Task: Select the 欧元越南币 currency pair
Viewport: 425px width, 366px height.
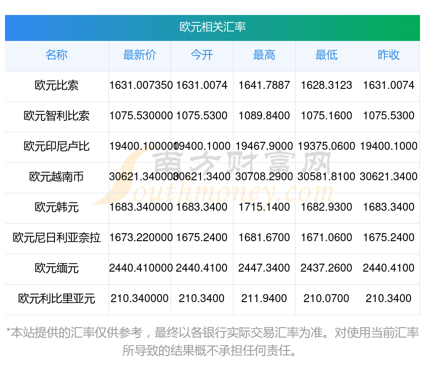Action: 56,177
